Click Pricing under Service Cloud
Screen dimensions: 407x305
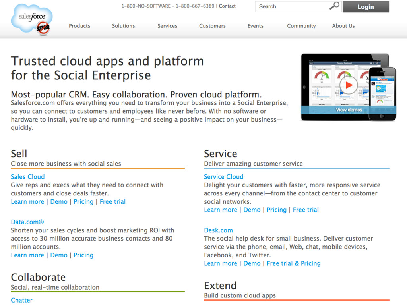coord(277,210)
